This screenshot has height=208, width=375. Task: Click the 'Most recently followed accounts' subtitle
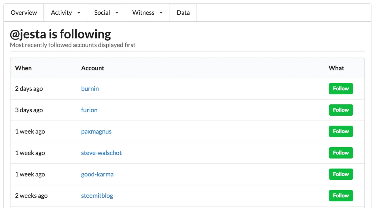click(x=73, y=45)
